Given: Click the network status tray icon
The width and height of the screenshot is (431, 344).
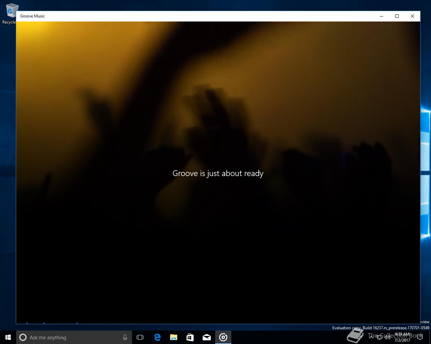Looking at the screenshot, I should pos(380,337).
